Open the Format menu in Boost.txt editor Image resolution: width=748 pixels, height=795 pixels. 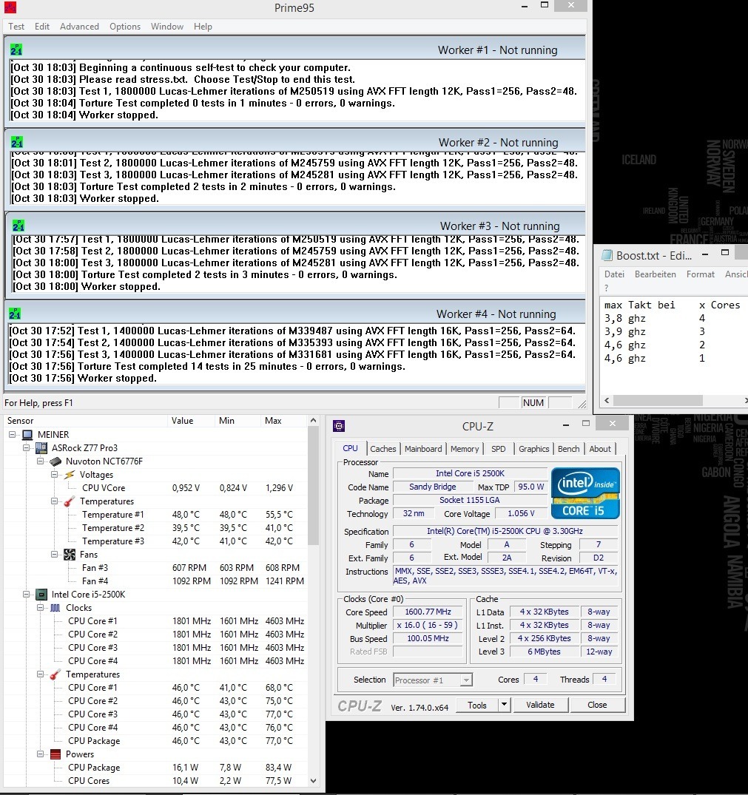pos(701,274)
